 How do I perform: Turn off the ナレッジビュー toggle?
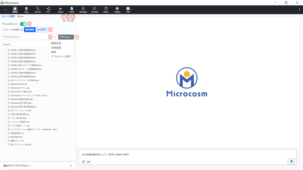(x=23, y=24)
